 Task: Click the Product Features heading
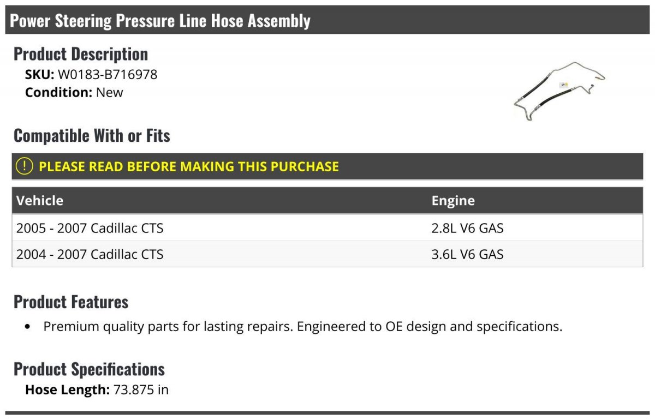71,302
